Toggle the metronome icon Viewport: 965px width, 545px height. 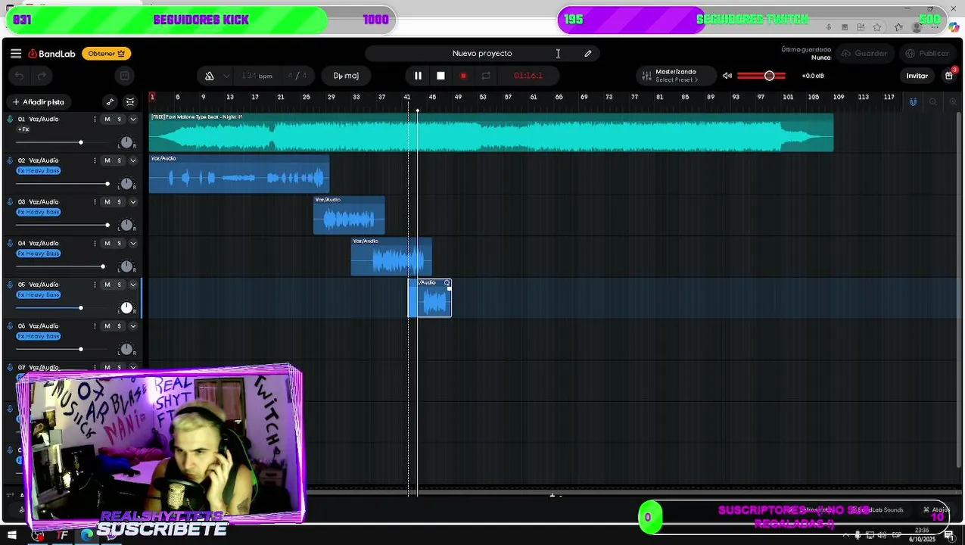209,76
